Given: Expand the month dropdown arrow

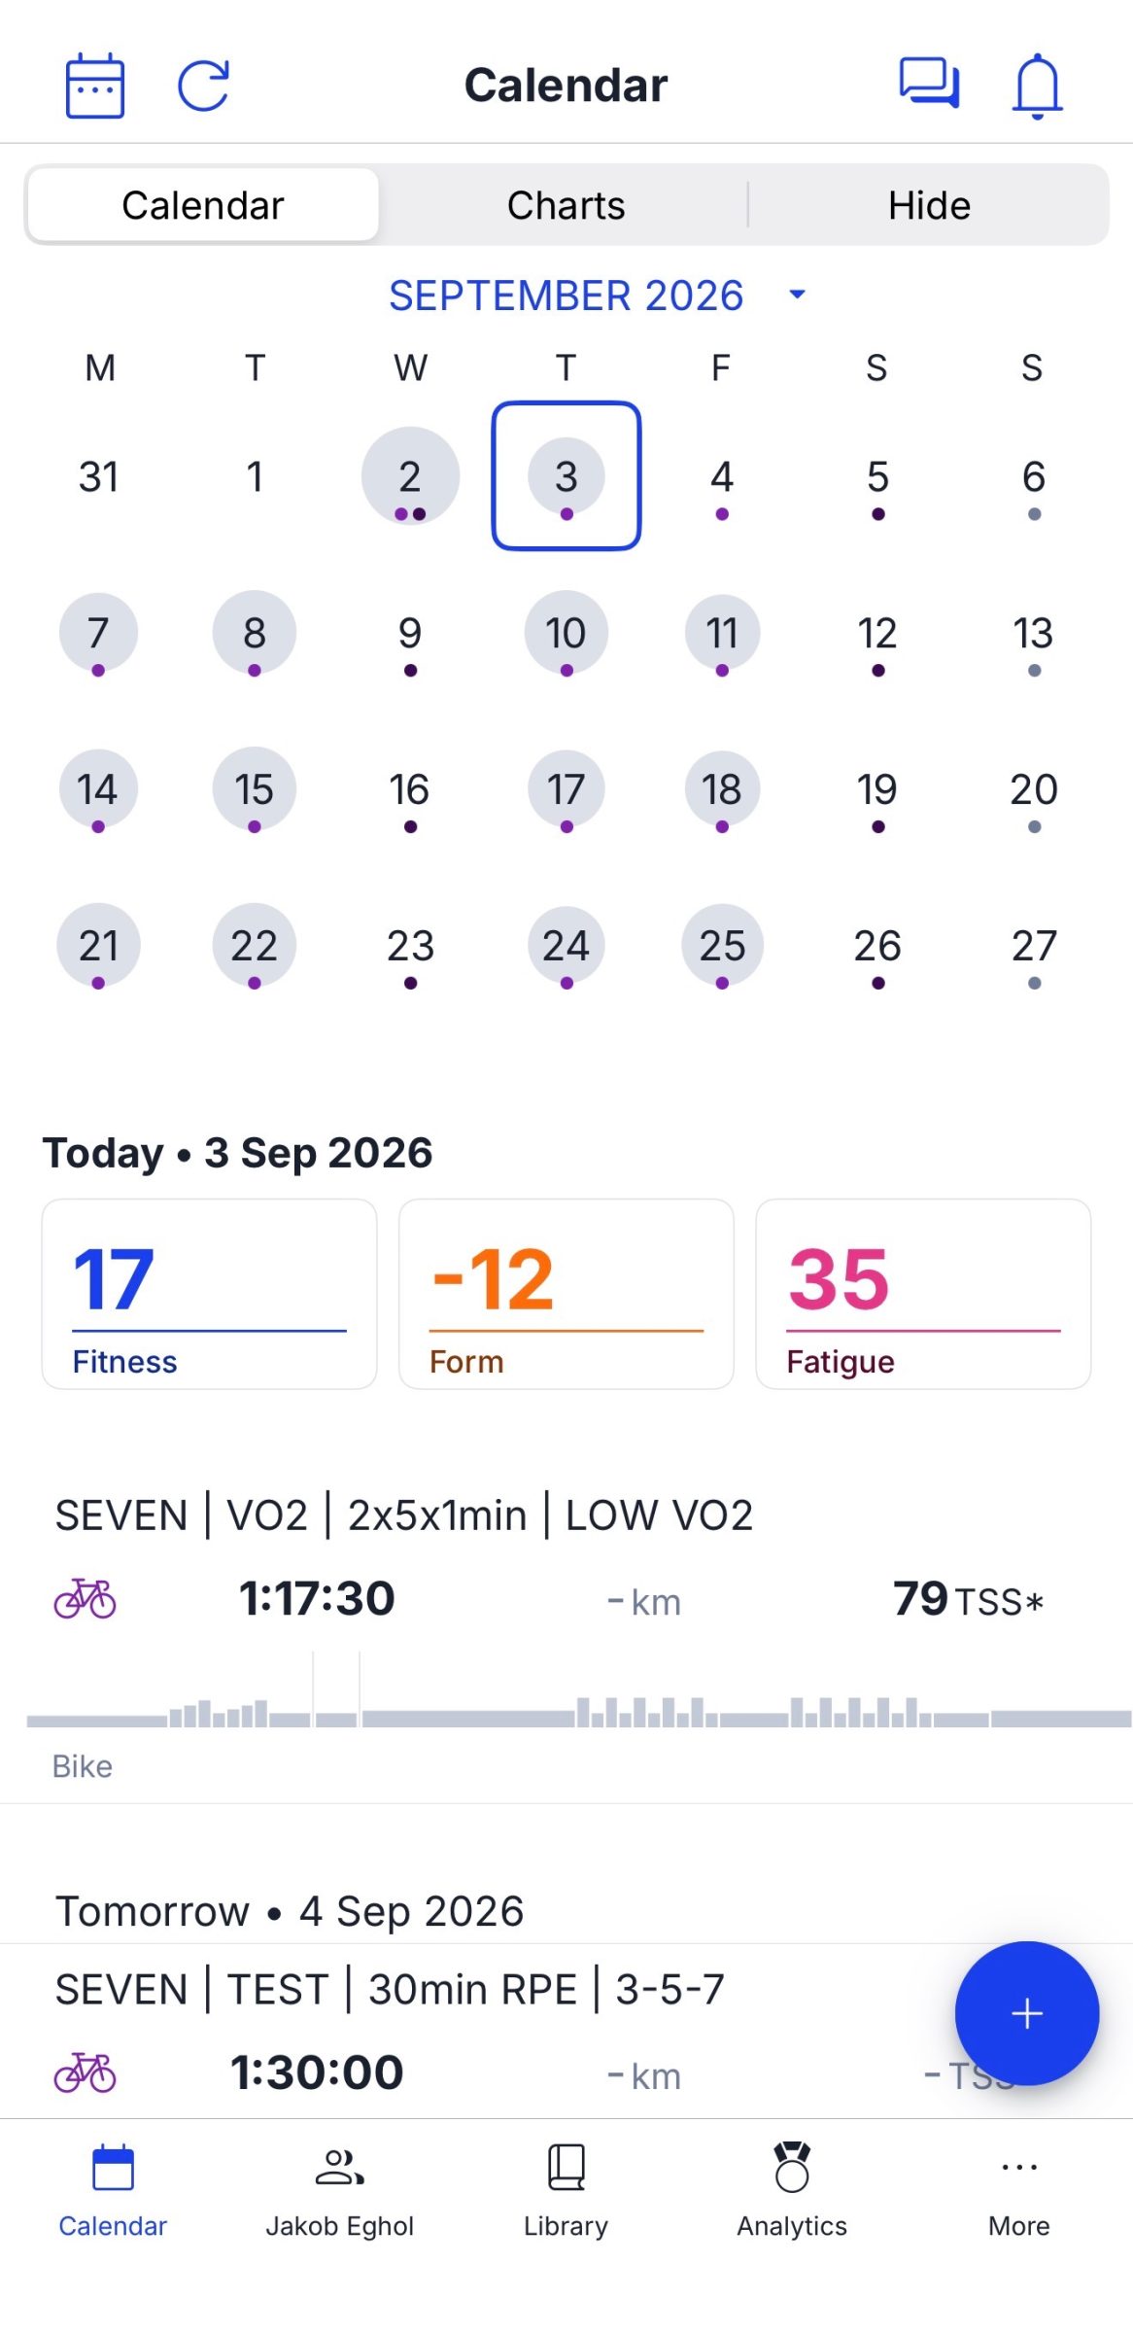Looking at the screenshot, I should pyautogui.click(x=798, y=294).
